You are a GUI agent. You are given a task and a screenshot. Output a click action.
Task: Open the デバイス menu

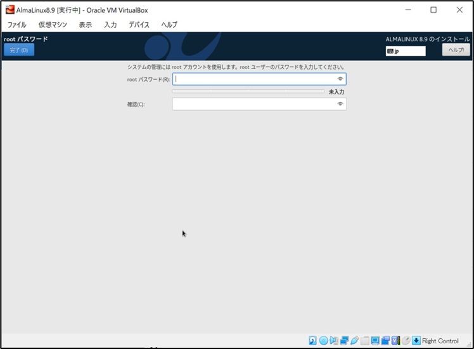pos(139,25)
